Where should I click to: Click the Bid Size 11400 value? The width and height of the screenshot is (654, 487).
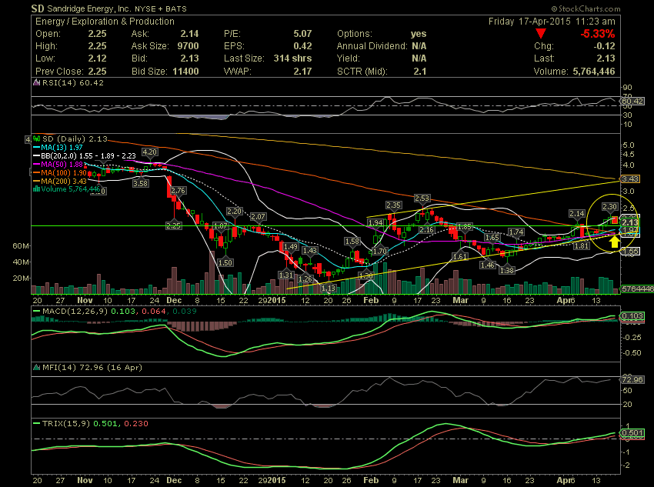(x=185, y=72)
